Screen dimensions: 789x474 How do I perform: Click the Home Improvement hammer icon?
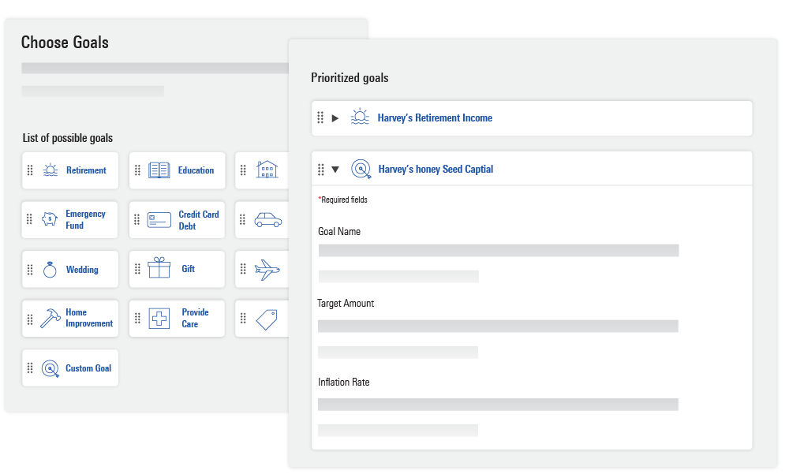[x=50, y=319]
